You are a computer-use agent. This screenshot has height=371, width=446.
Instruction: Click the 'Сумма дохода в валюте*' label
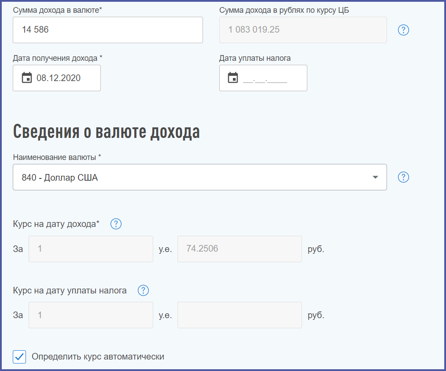coord(58,10)
